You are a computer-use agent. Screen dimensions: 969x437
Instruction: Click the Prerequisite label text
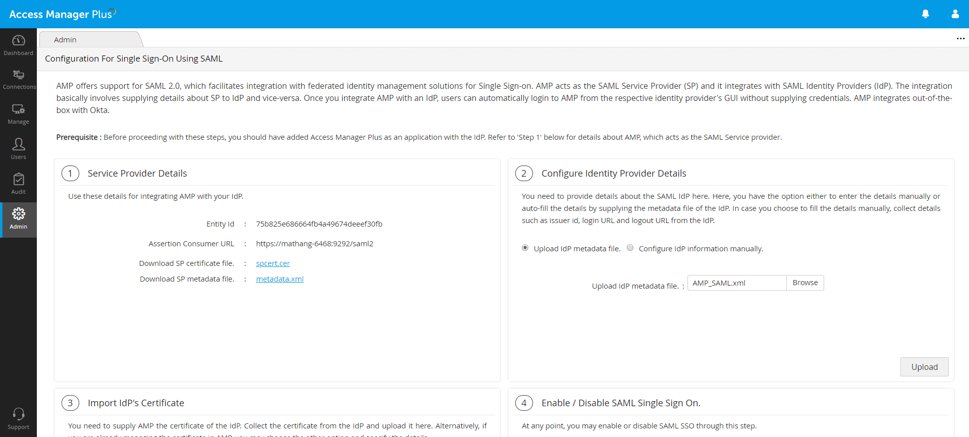(79, 137)
